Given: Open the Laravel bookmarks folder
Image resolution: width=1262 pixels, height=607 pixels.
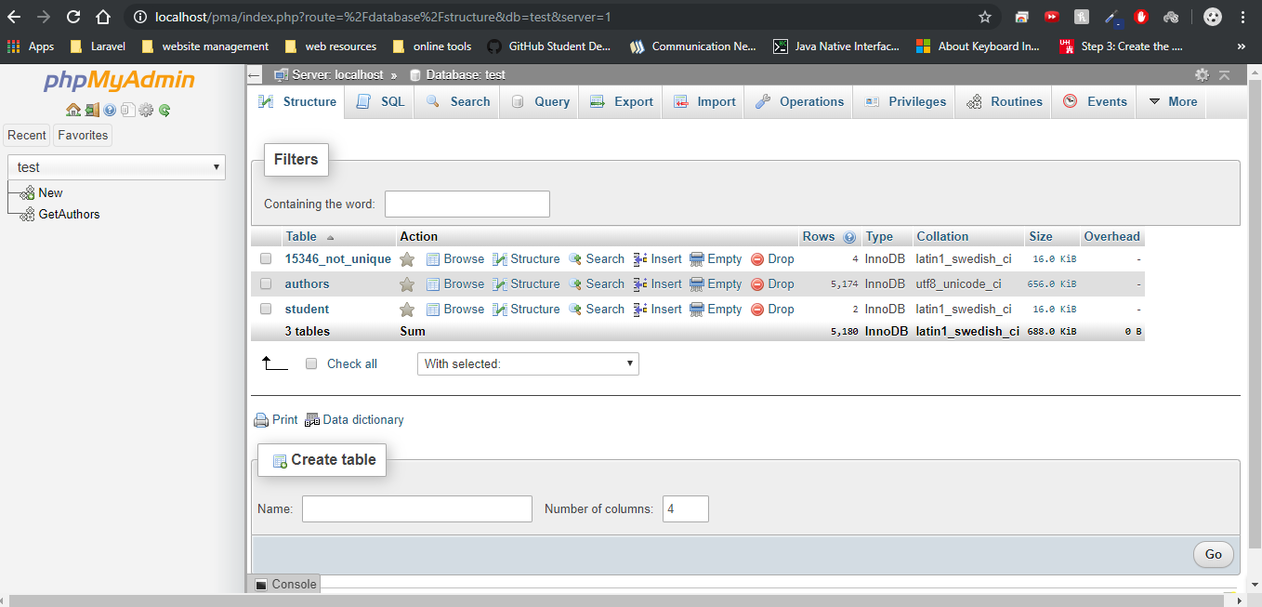Looking at the screenshot, I should [x=98, y=46].
